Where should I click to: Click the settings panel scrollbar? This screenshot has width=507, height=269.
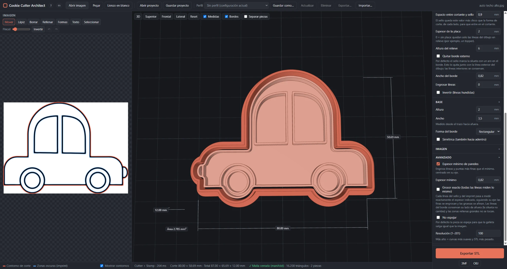pyautogui.click(x=505, y=177)
